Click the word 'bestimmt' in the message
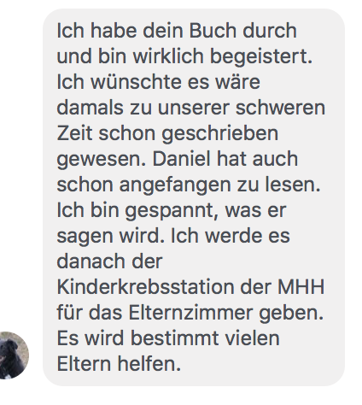362x405 pixels. click(x=174, y=338)
